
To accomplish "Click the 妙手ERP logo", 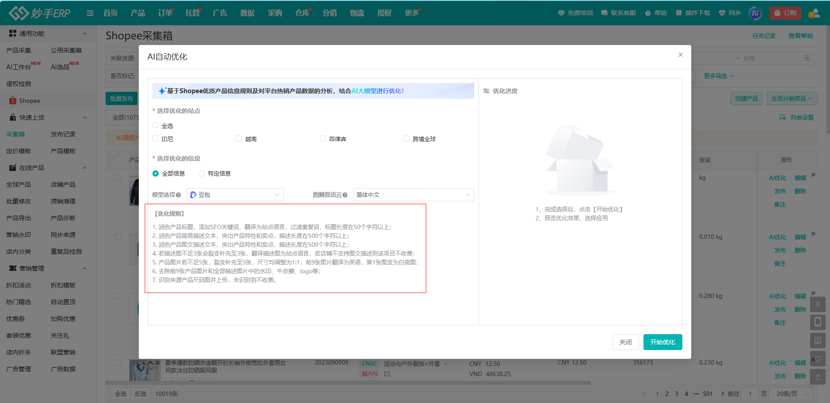I will 39,13.
